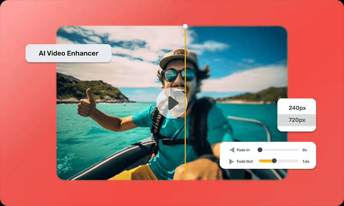Screen dimensions: 344x206
Task: Click the Fade In slider handle
Action: point(260,150)
